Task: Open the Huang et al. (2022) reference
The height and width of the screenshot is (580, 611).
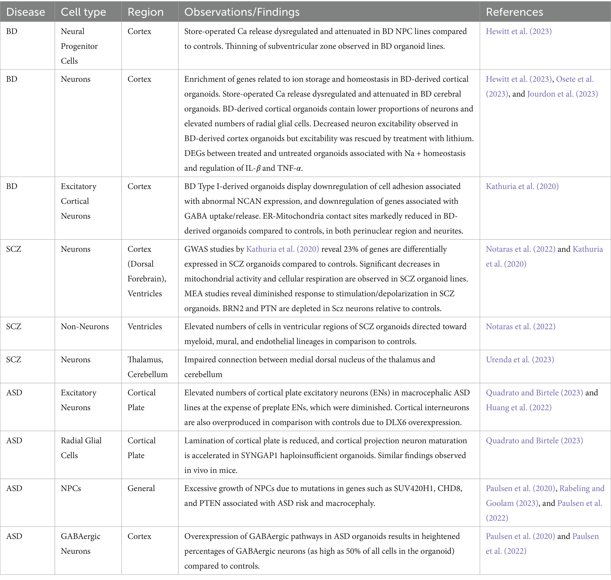Action: pos(519,408)
